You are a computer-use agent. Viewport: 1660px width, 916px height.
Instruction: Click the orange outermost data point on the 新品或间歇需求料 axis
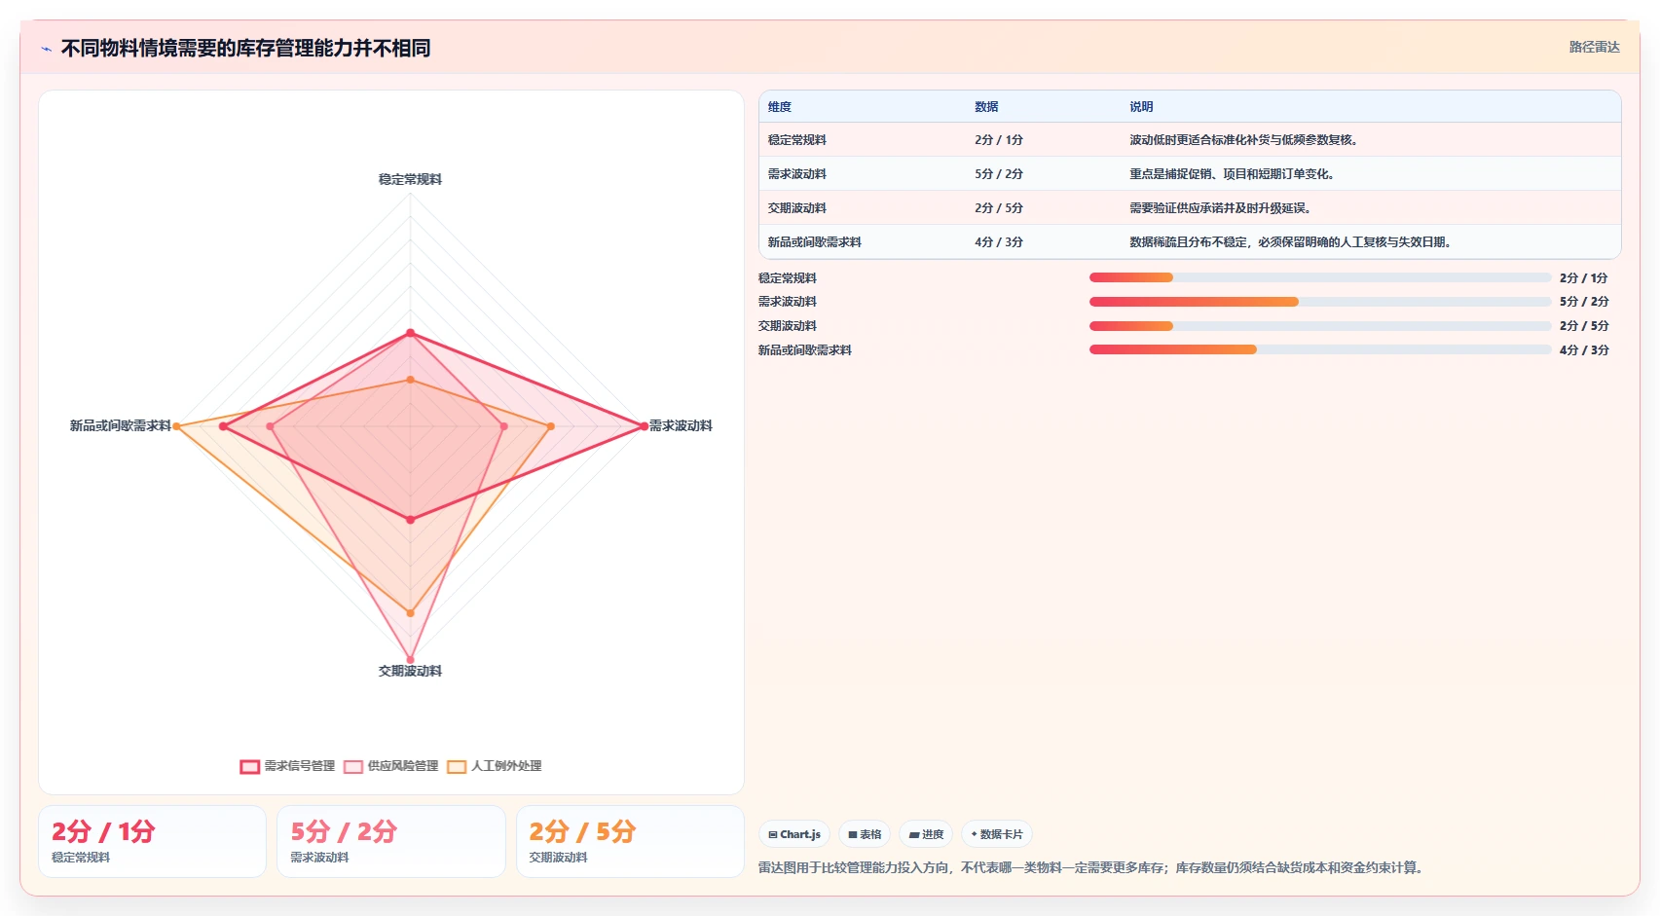176,426
